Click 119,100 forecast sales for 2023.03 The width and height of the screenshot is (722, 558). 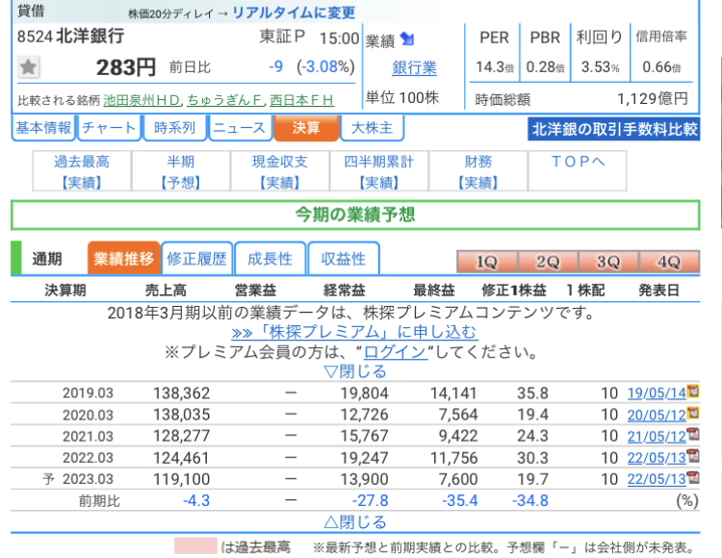point(181,479)
